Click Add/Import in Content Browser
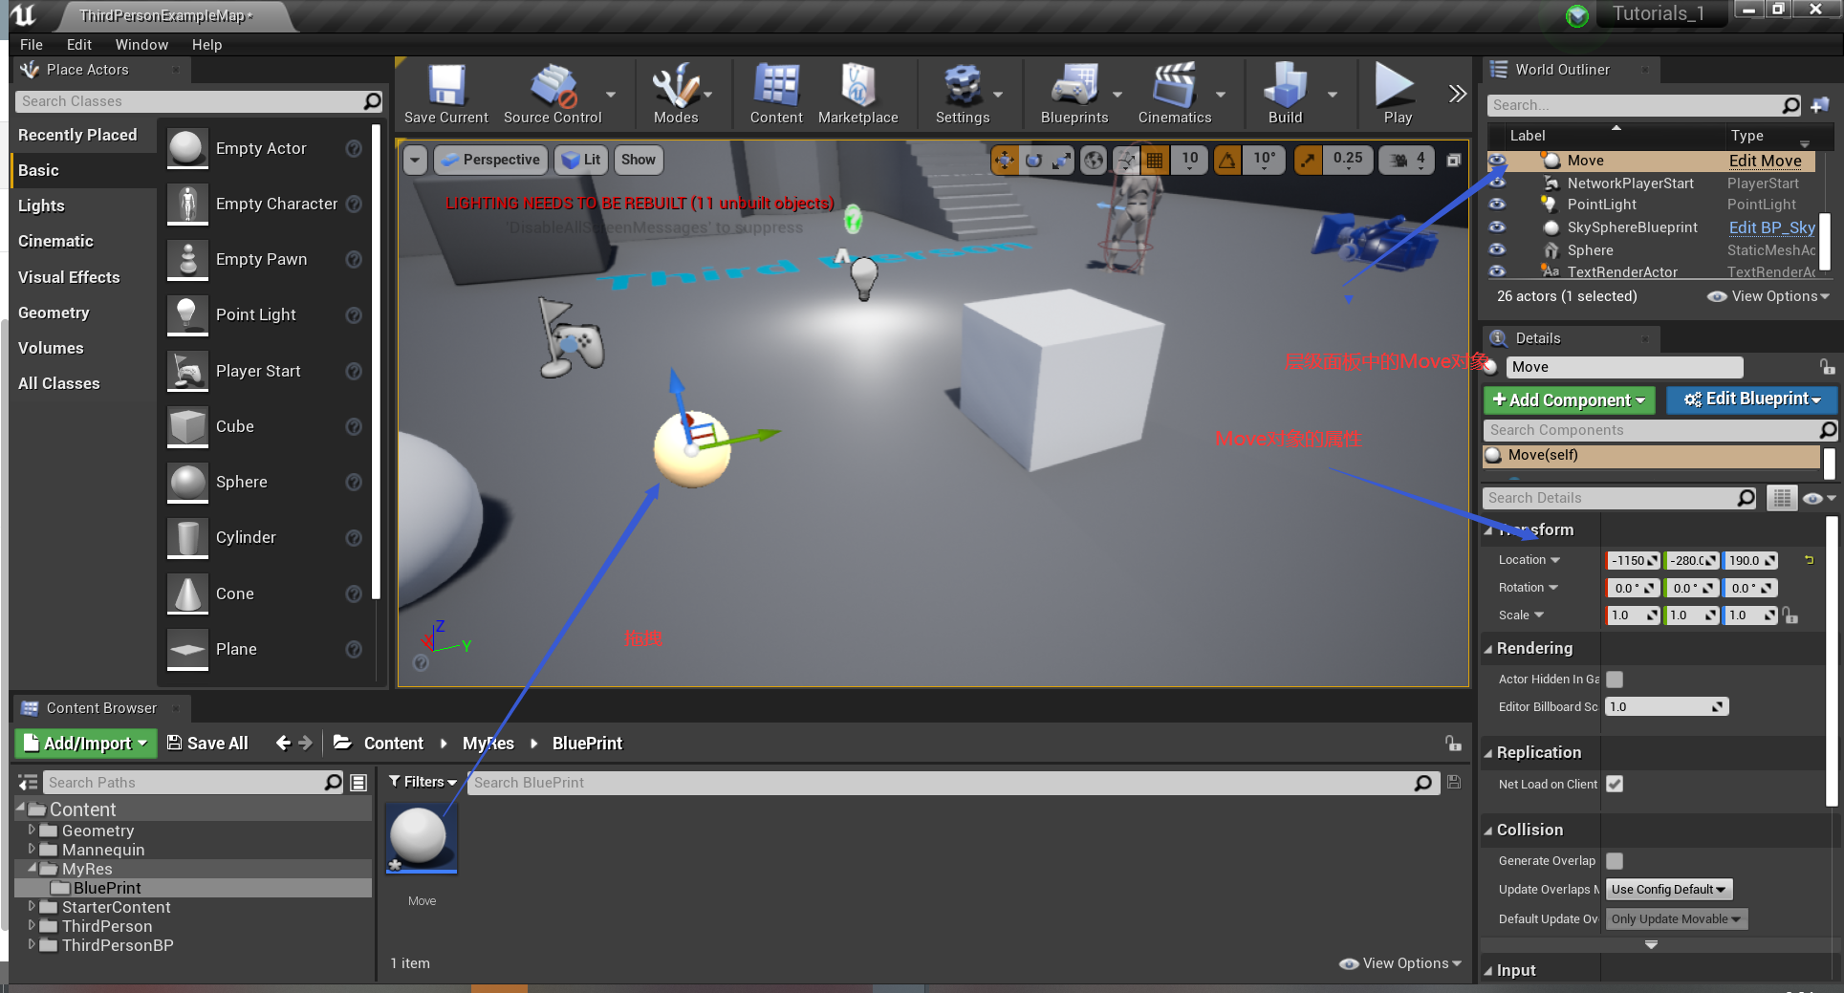The width and height of the screenshot is (1844, 993). point(84,743)
